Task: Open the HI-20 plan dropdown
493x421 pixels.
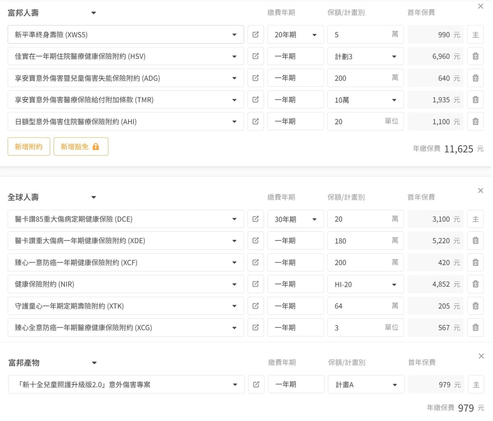Action: click(x=365, y=284)
